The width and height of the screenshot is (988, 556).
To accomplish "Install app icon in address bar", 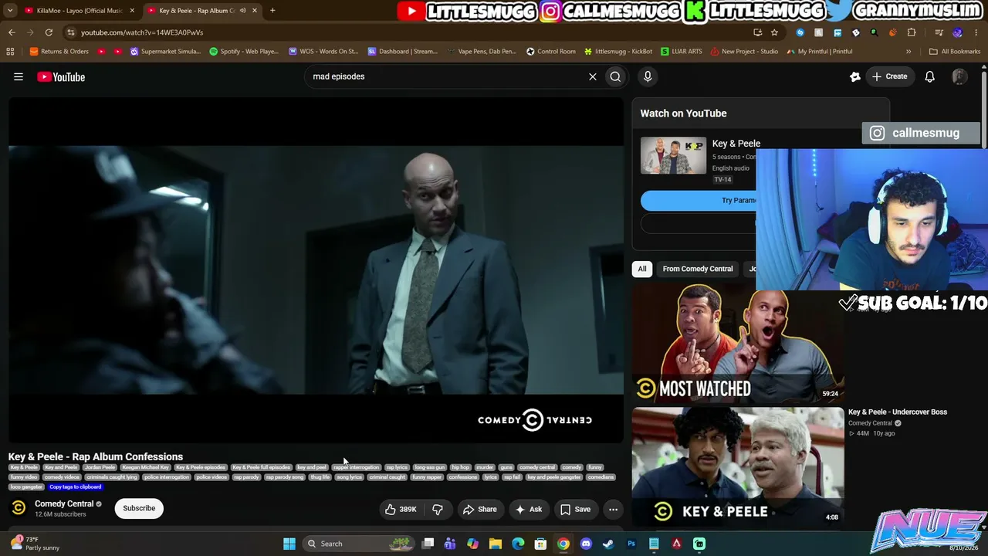I will point(757,32).
